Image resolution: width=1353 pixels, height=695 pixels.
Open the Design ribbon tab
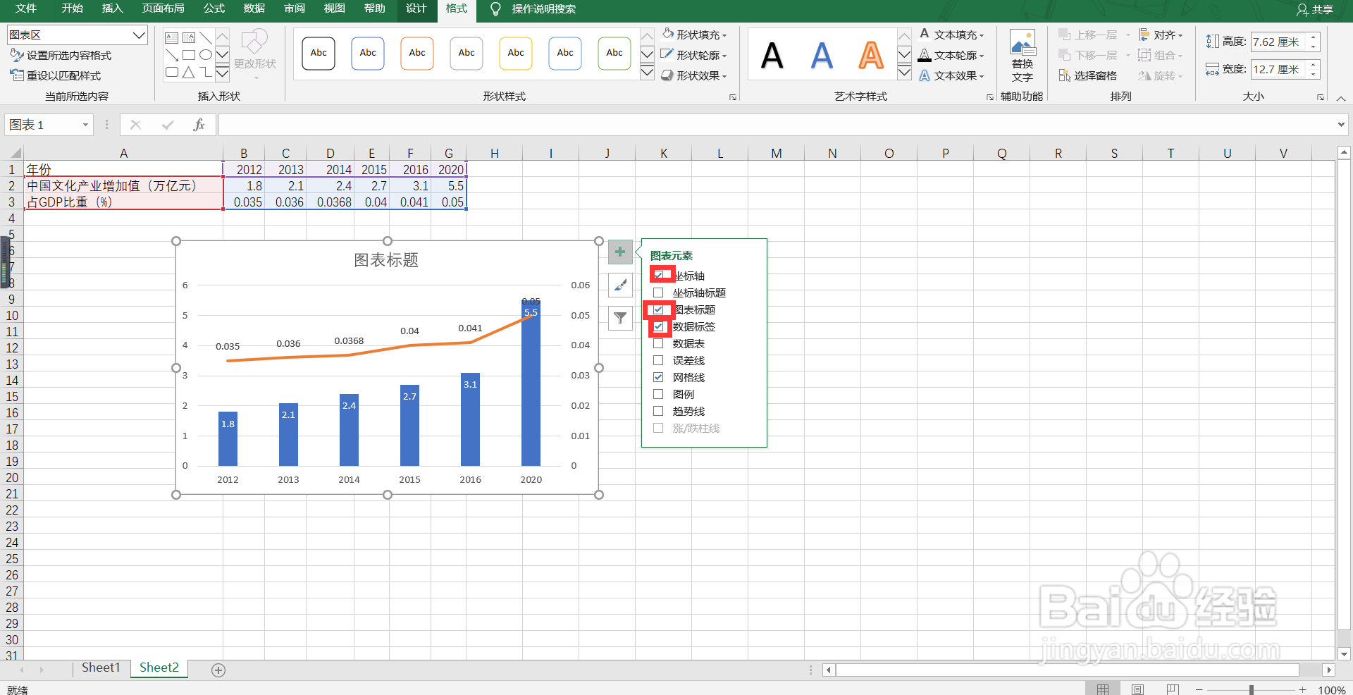coord(416,8)
